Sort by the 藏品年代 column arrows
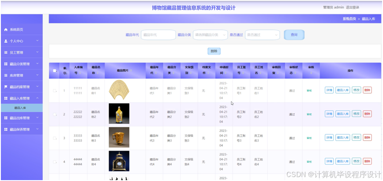383x181 pixels. pyautogui.click(x=155, y=73)
